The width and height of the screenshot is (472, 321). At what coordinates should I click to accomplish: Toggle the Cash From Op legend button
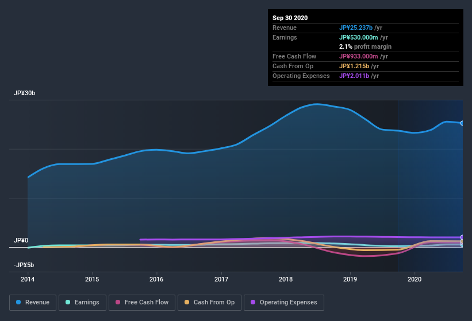(209, 303)
